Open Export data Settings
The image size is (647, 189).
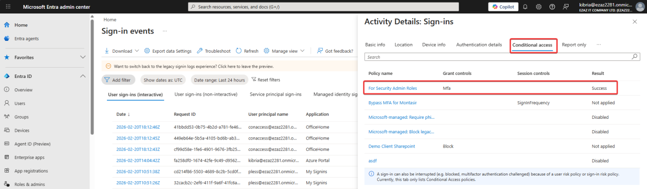tap(168, 51)
